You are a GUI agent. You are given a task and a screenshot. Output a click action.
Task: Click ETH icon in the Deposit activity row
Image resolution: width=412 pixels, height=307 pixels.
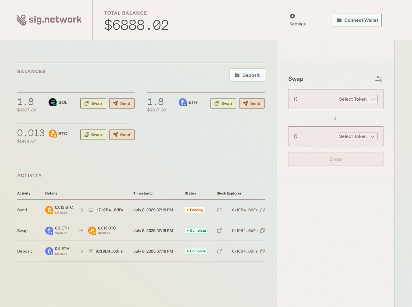click(x=49, y=251)
